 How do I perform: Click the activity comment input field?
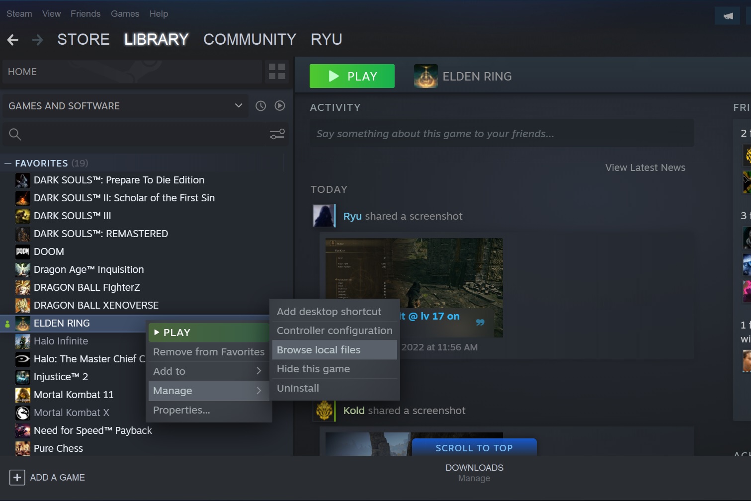[x=502, y=133]
